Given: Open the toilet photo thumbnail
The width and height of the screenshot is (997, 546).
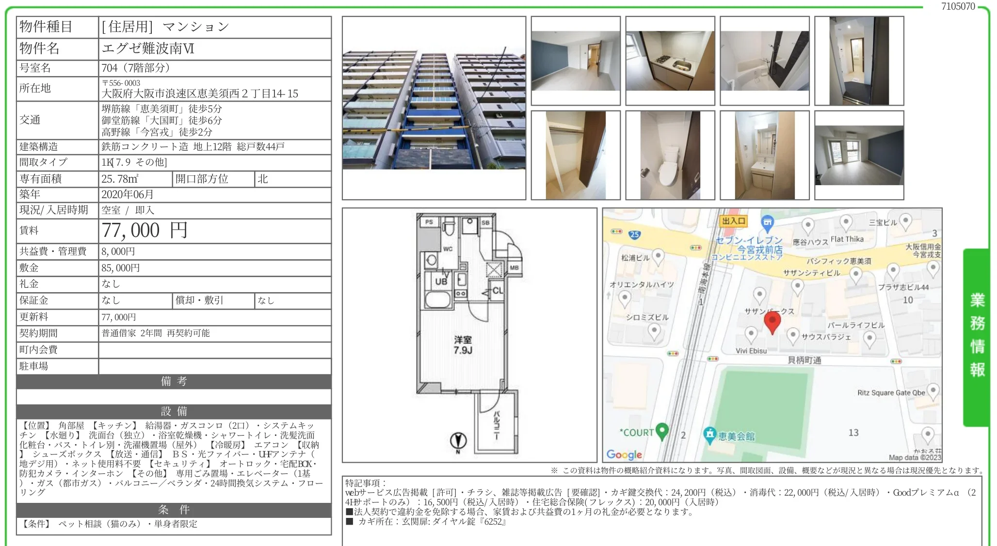Looking at the screenshot, I should [x=670, y=154].
